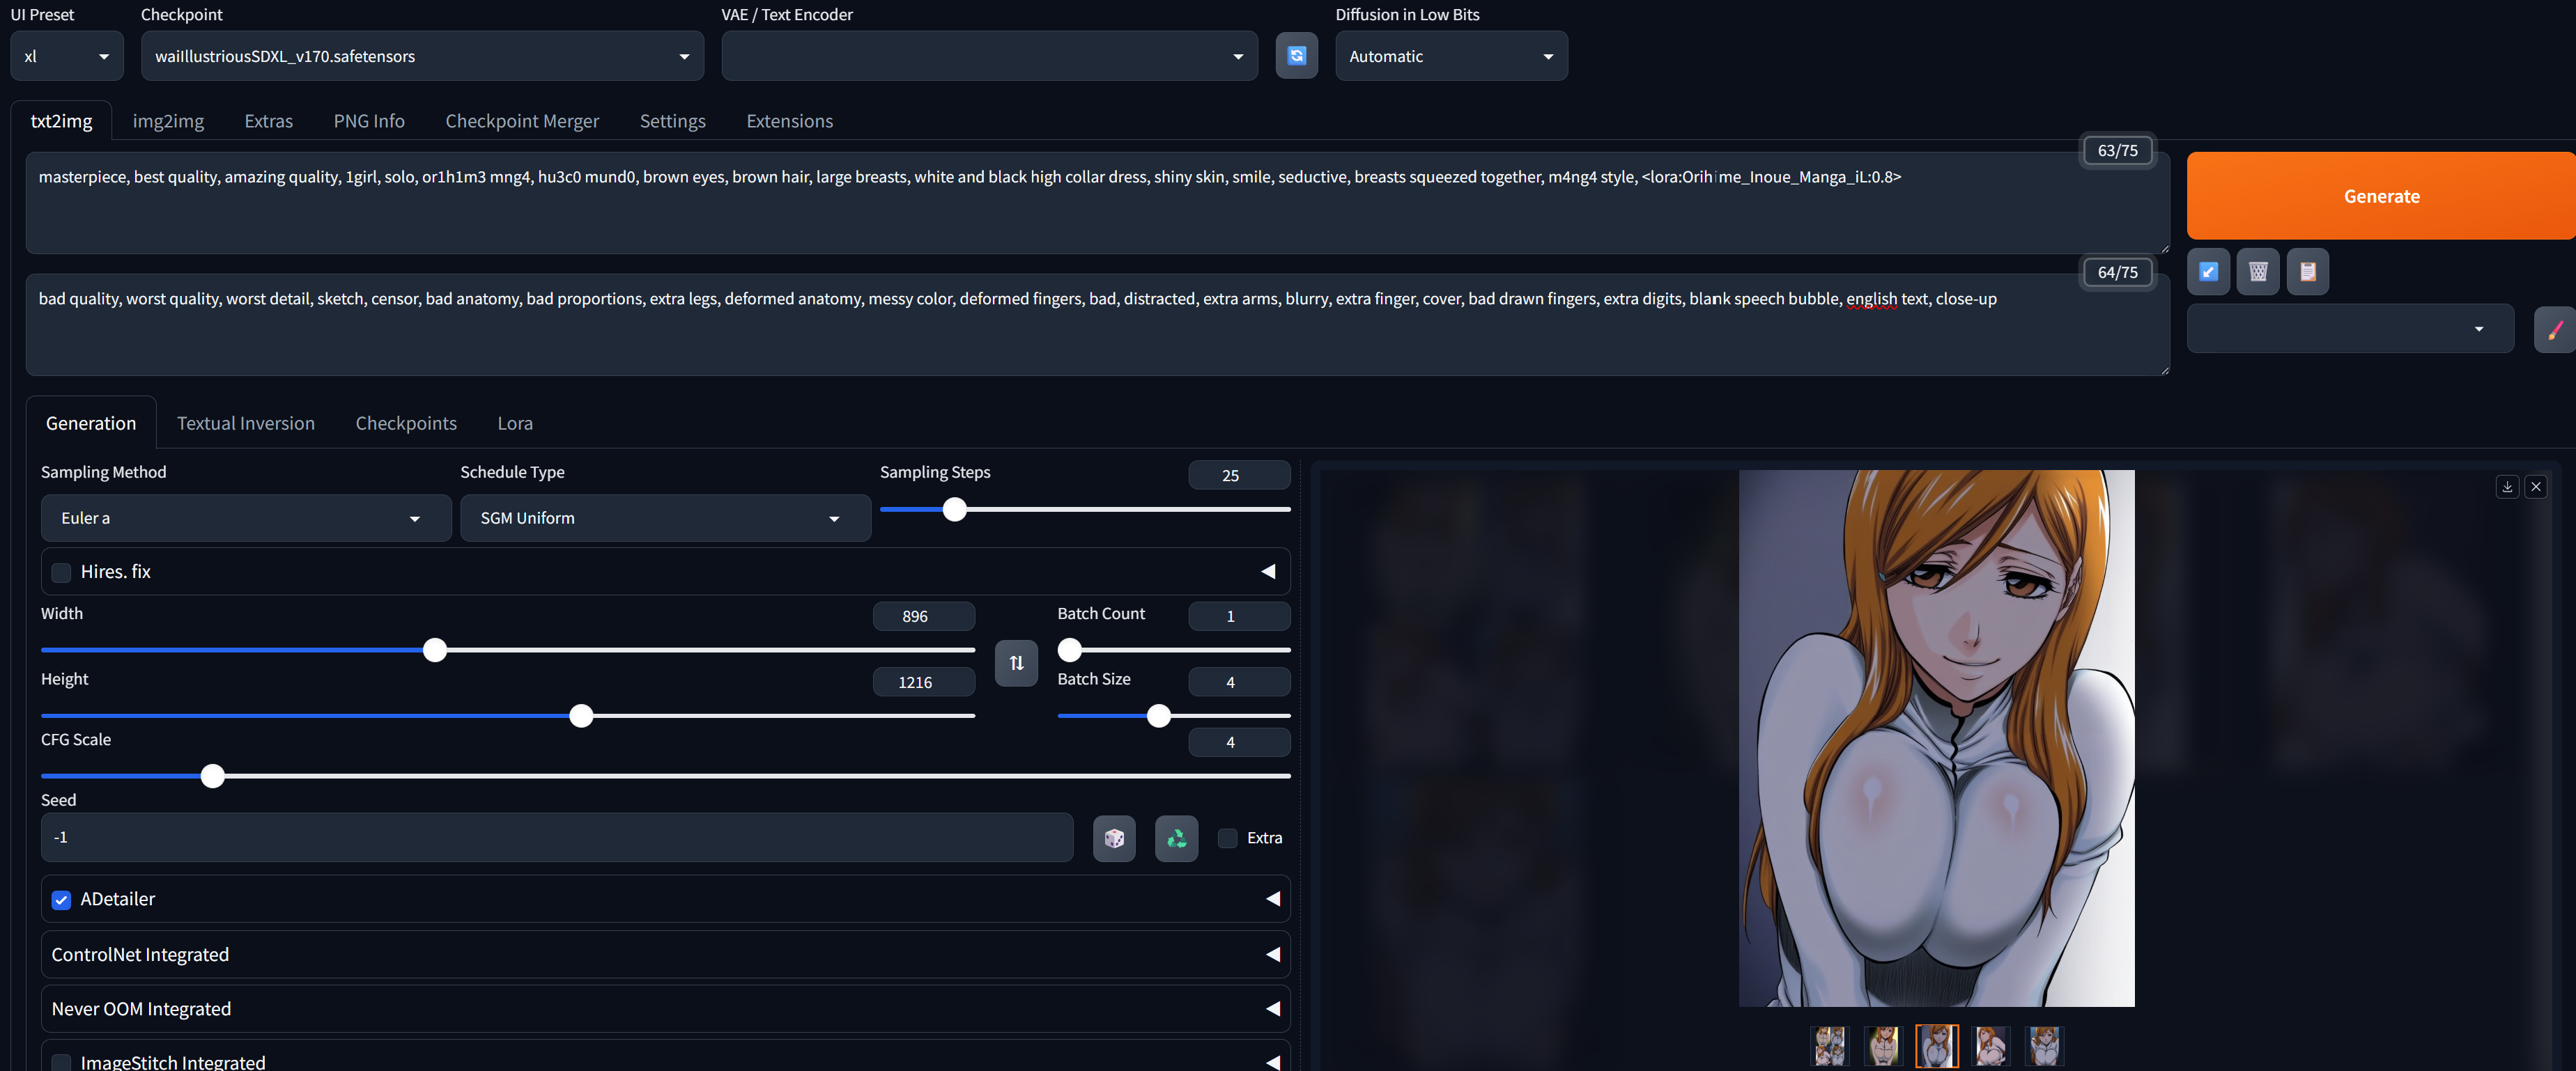Screen dimensions: 2576x1071
Task: Refresh the VAE / Text Encoder list
Action: [1296, 56]
